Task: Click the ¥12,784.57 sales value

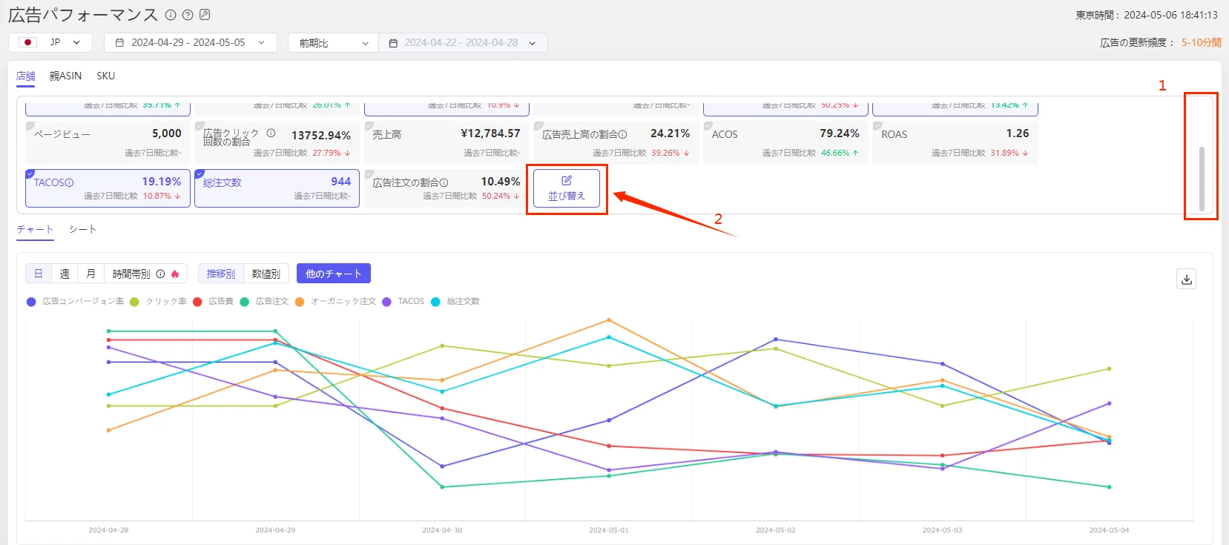Action: tap(490, 133)
